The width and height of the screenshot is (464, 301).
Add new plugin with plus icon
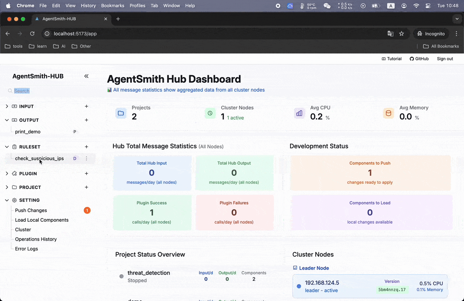pos(86,174)
